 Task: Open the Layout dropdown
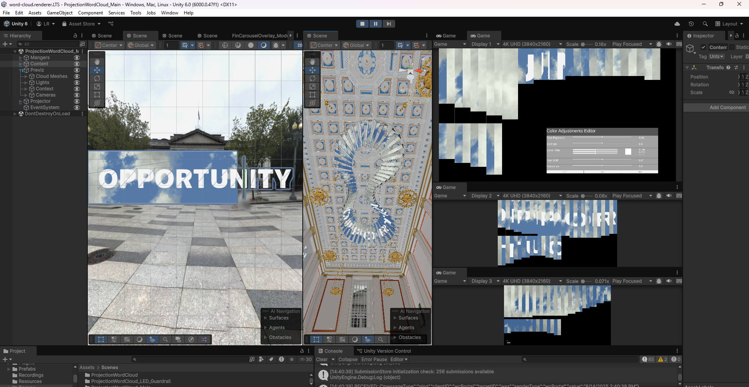729,24
